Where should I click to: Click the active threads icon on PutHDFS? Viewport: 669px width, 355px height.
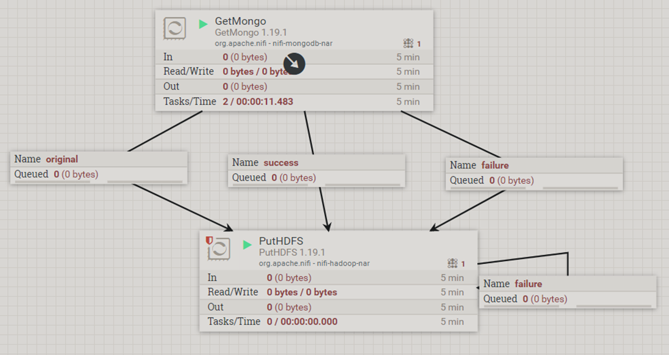(453, 263)
